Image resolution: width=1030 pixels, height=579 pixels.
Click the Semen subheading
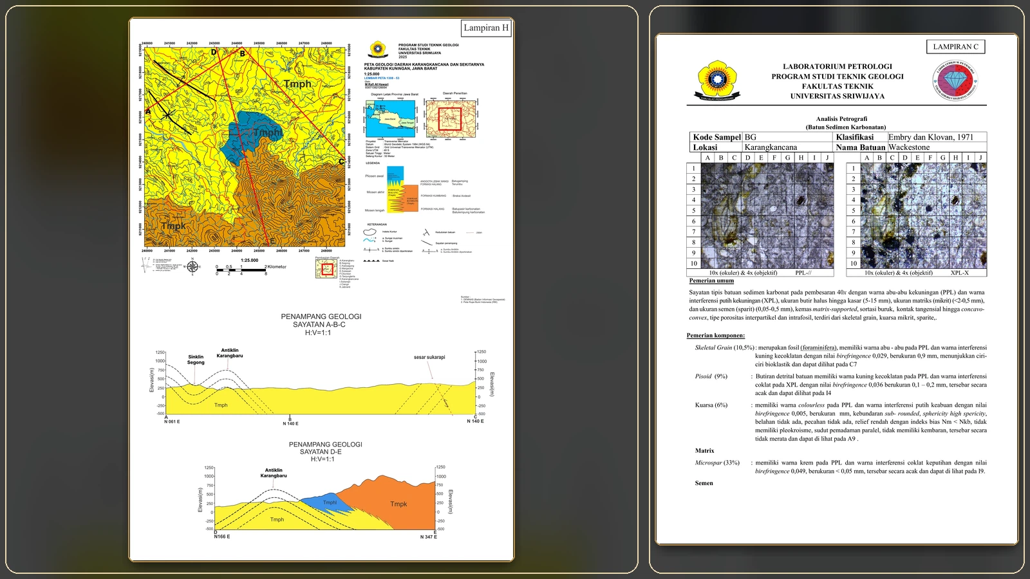pyautogui.click(x=704, y=483)
